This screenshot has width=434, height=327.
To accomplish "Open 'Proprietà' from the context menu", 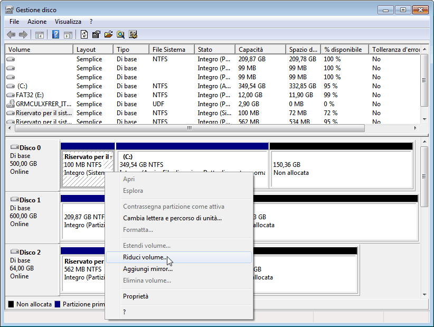I will 136,296.
